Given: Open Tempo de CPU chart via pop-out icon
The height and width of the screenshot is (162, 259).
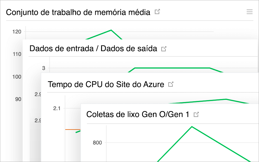Looking at the screenshot, I should (x=170, y=84).
